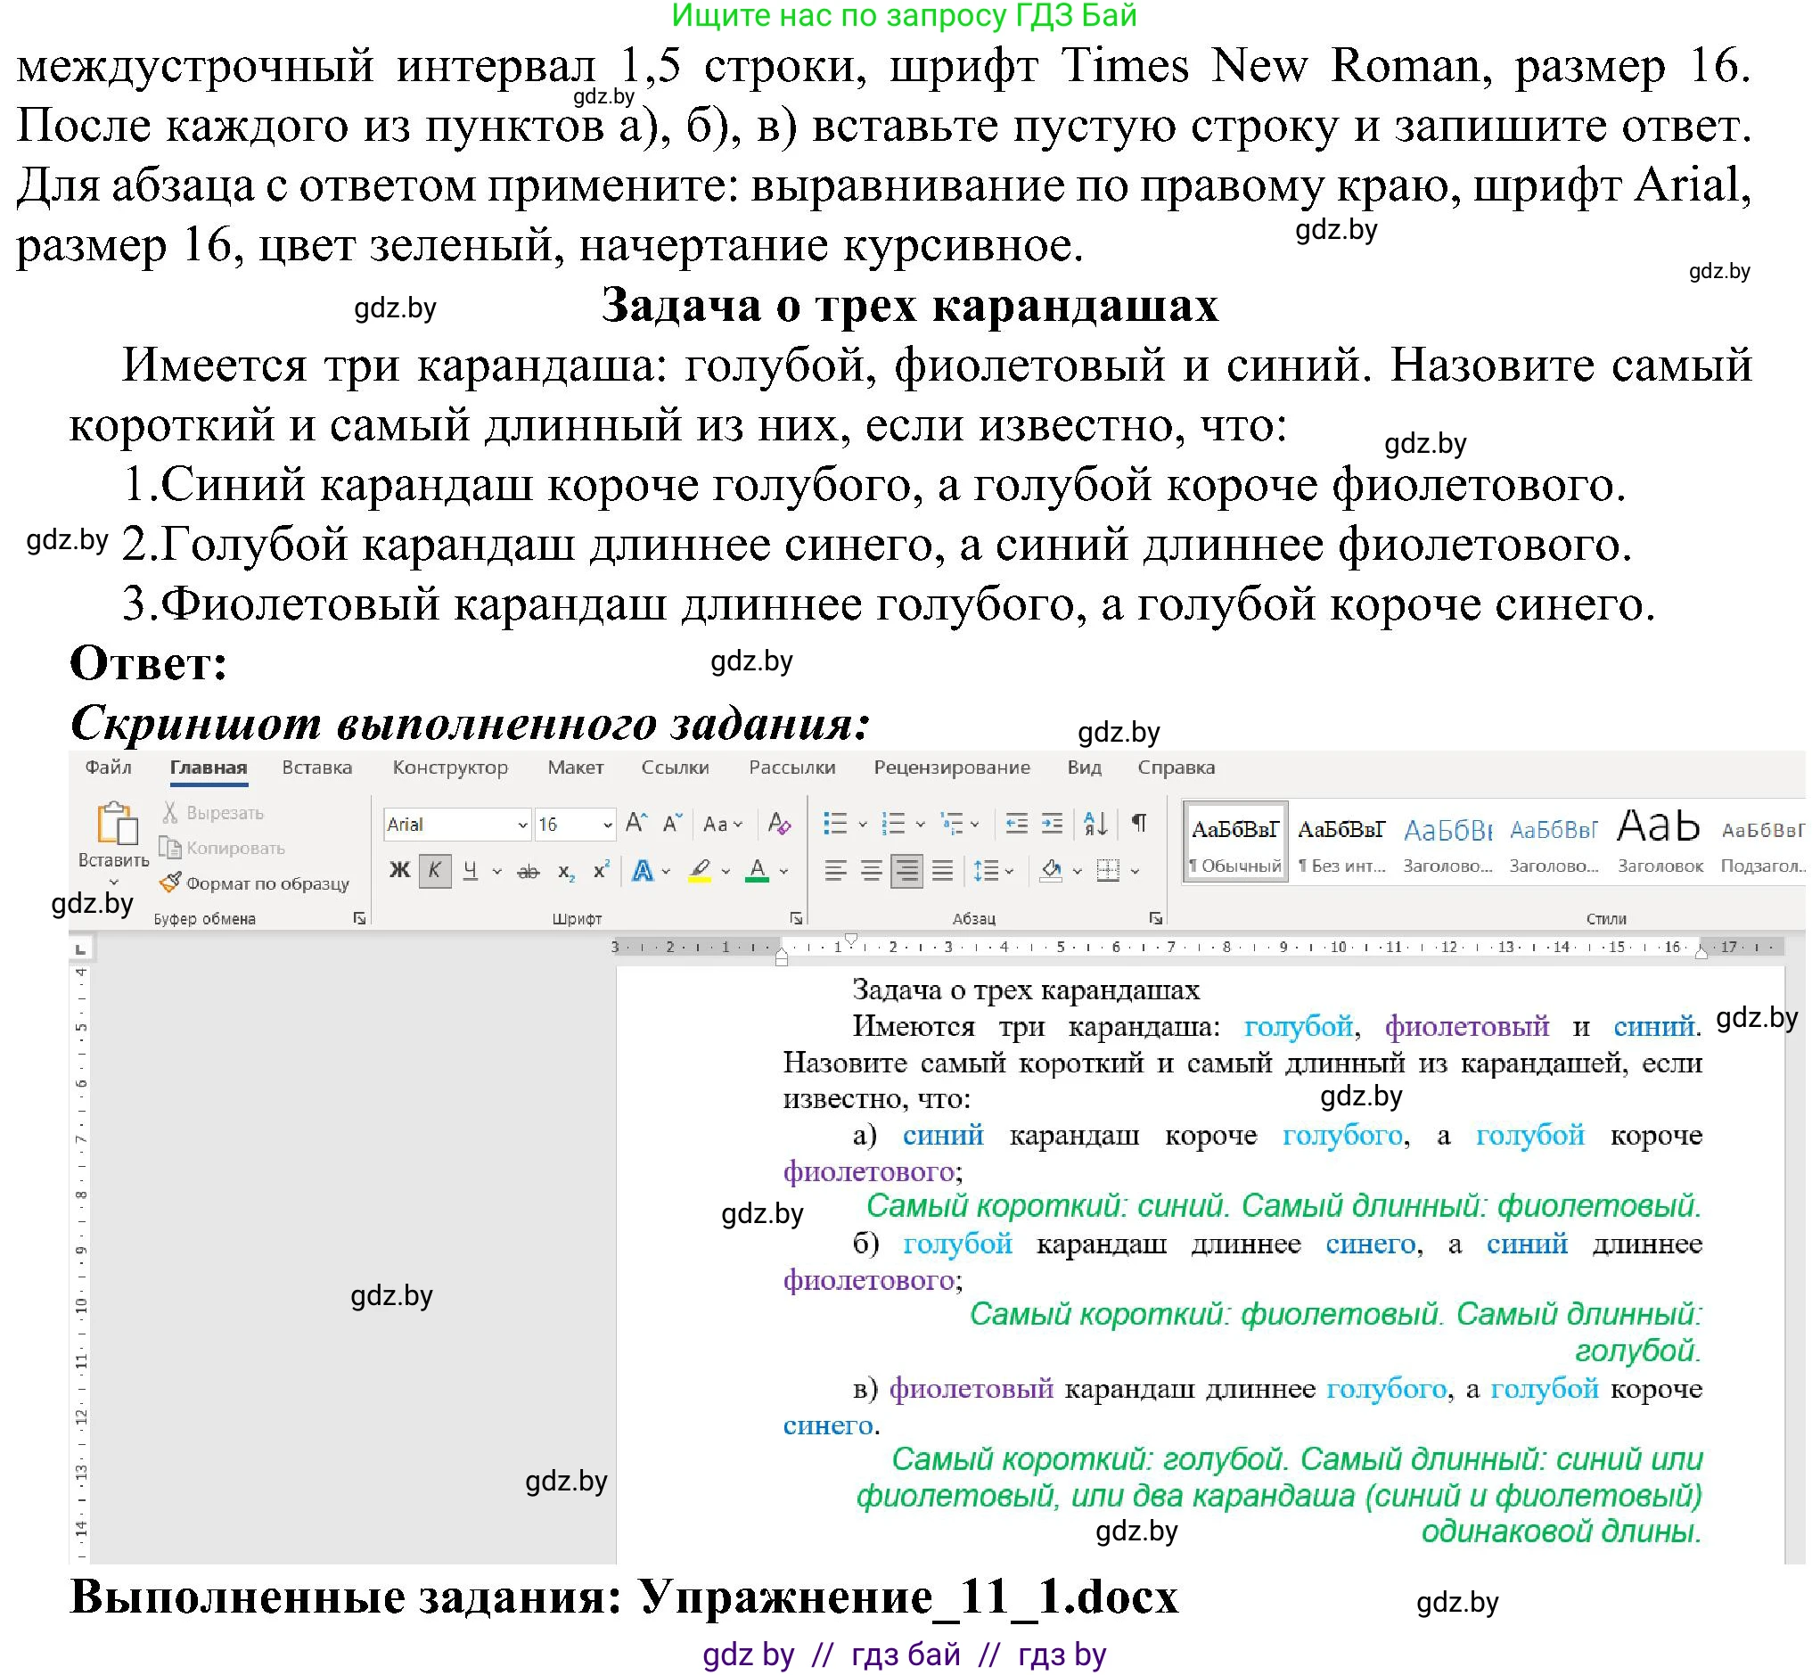This screenshot has width=1812, height=1675.
Task: Apply subscript formatting x₂
Action: pos(567,872)
